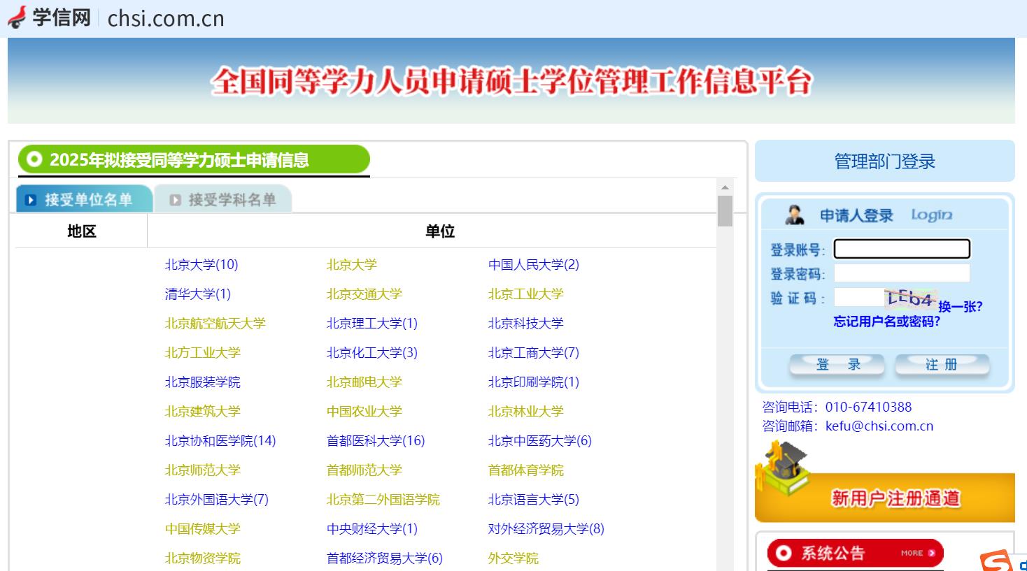The height and width of the screenshot is (571, 1027).
Task: Click the 注册 button
Action: tap(942, 365)
